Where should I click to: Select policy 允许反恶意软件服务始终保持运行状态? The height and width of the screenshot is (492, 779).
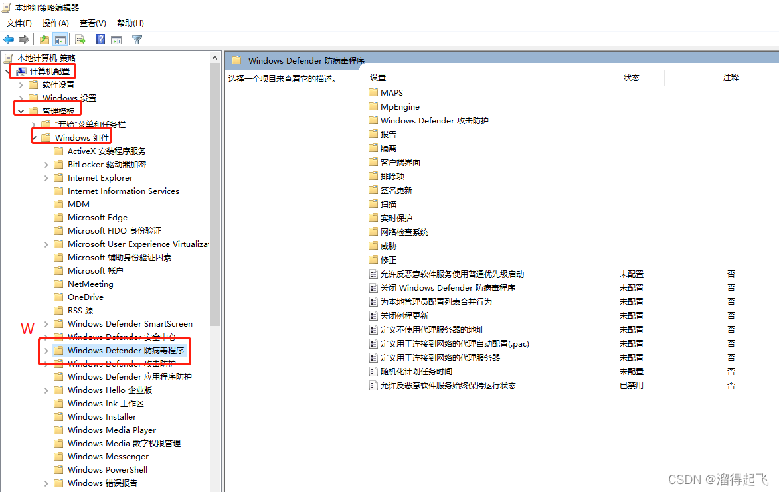tap(443, 385)
